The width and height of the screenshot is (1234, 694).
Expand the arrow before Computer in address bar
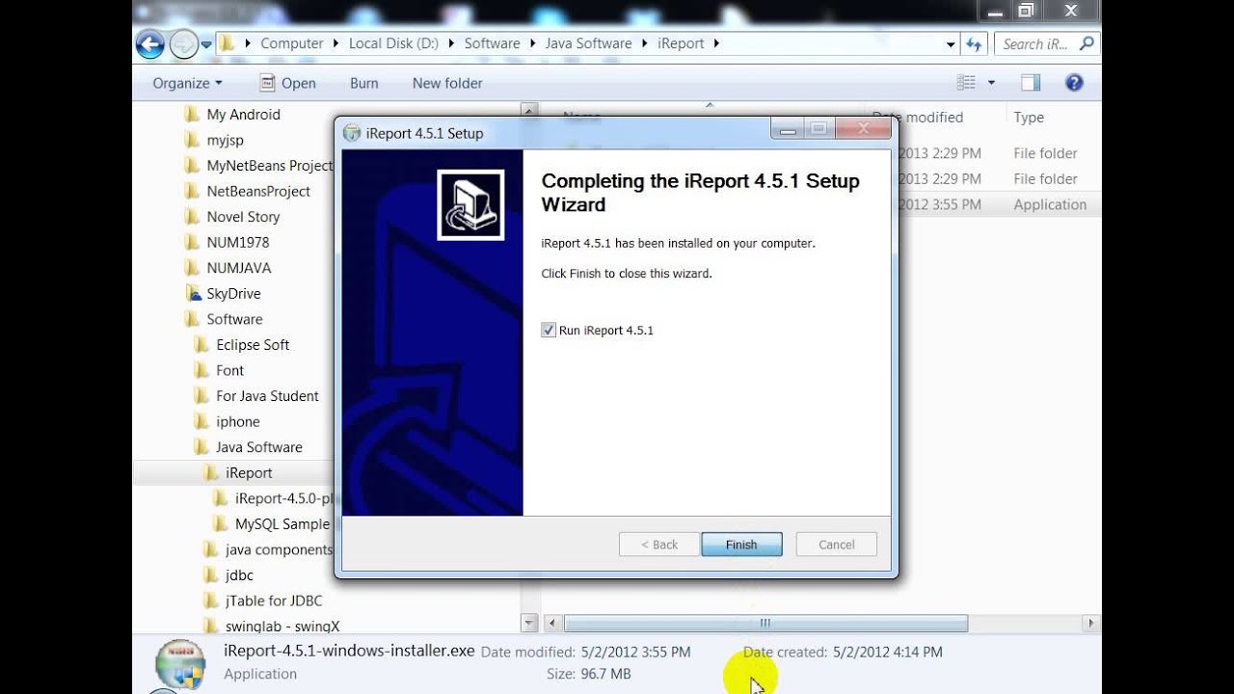pos(249,43)
